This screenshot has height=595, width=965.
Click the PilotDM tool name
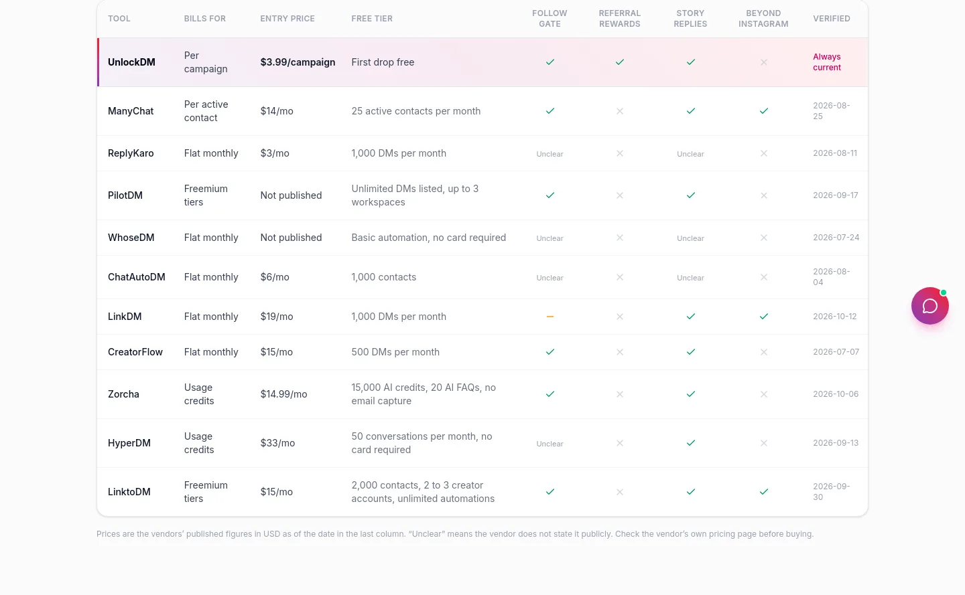(x=125, y=195)
